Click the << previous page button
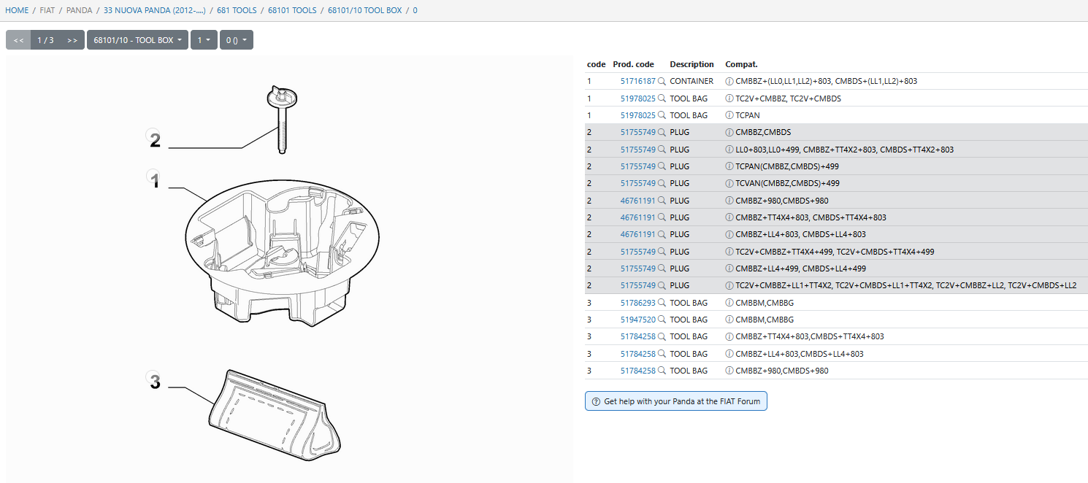Screen dimensions: 1088x483 pyautogui.click(x=18, y=40)
